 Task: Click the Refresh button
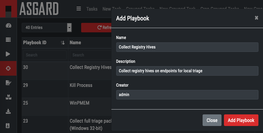click(x=96, y=27)
